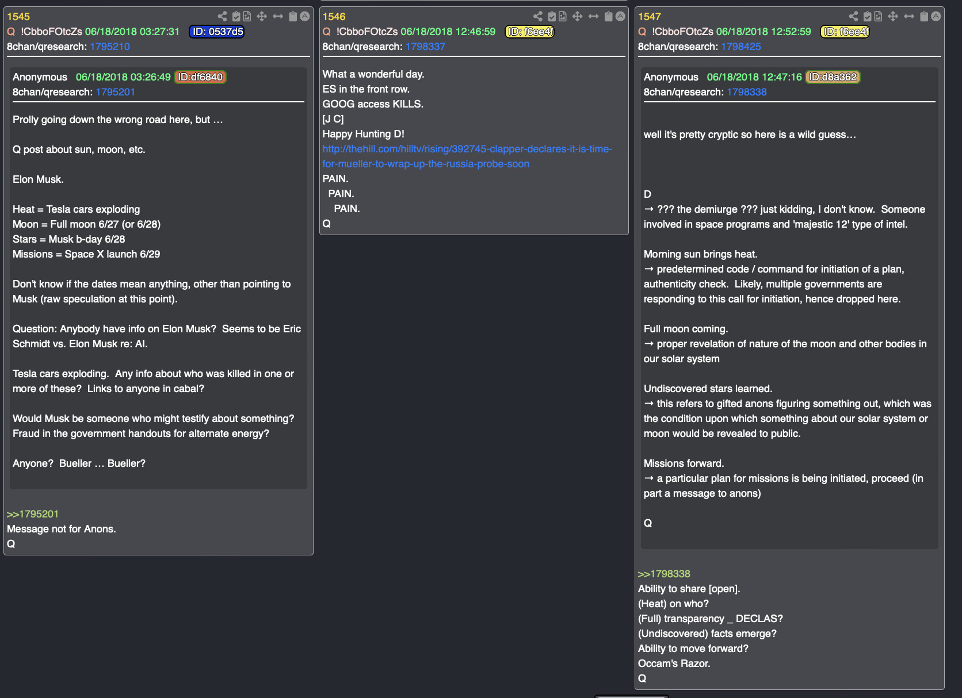This screenshot has width=962, height=698.
Task: Click the circled up-arrow icon on post 1545
Action: 305,16
